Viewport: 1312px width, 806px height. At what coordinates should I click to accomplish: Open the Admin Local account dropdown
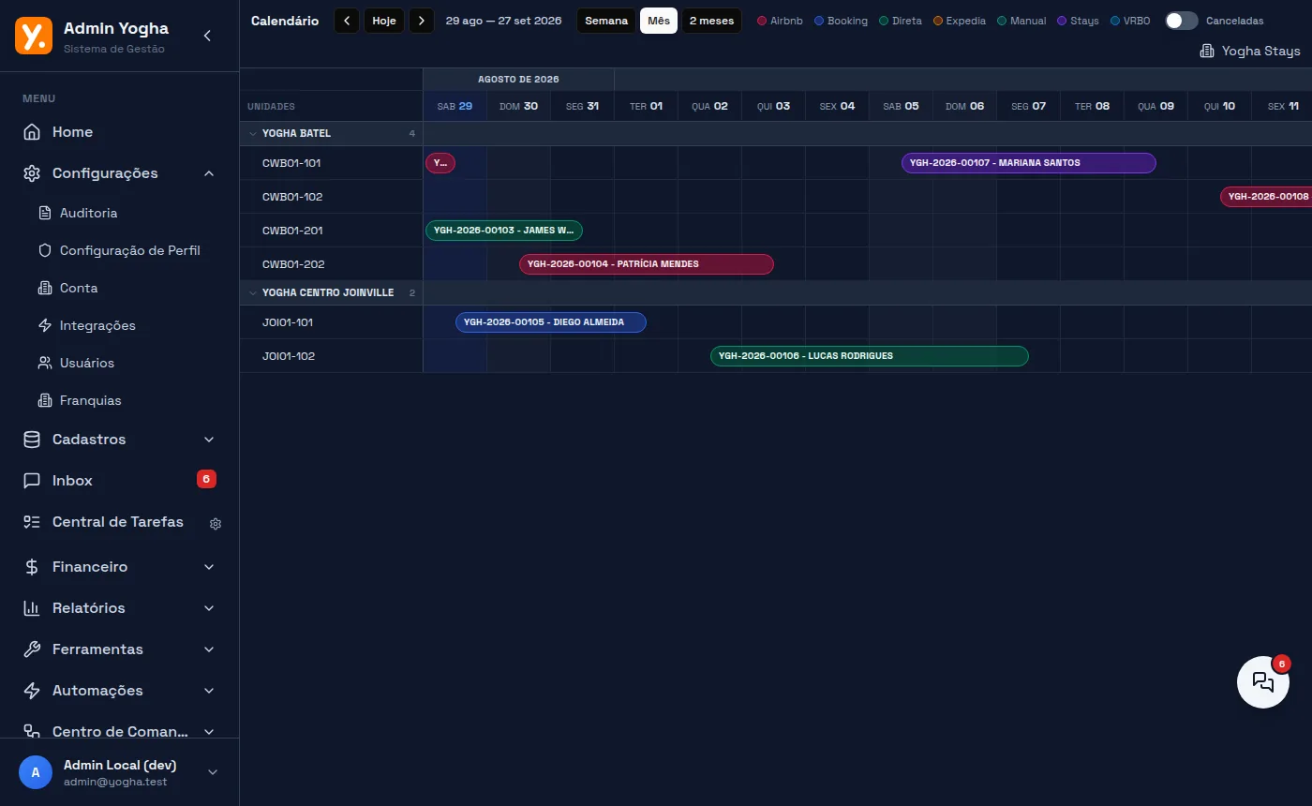tap(213, 772)
